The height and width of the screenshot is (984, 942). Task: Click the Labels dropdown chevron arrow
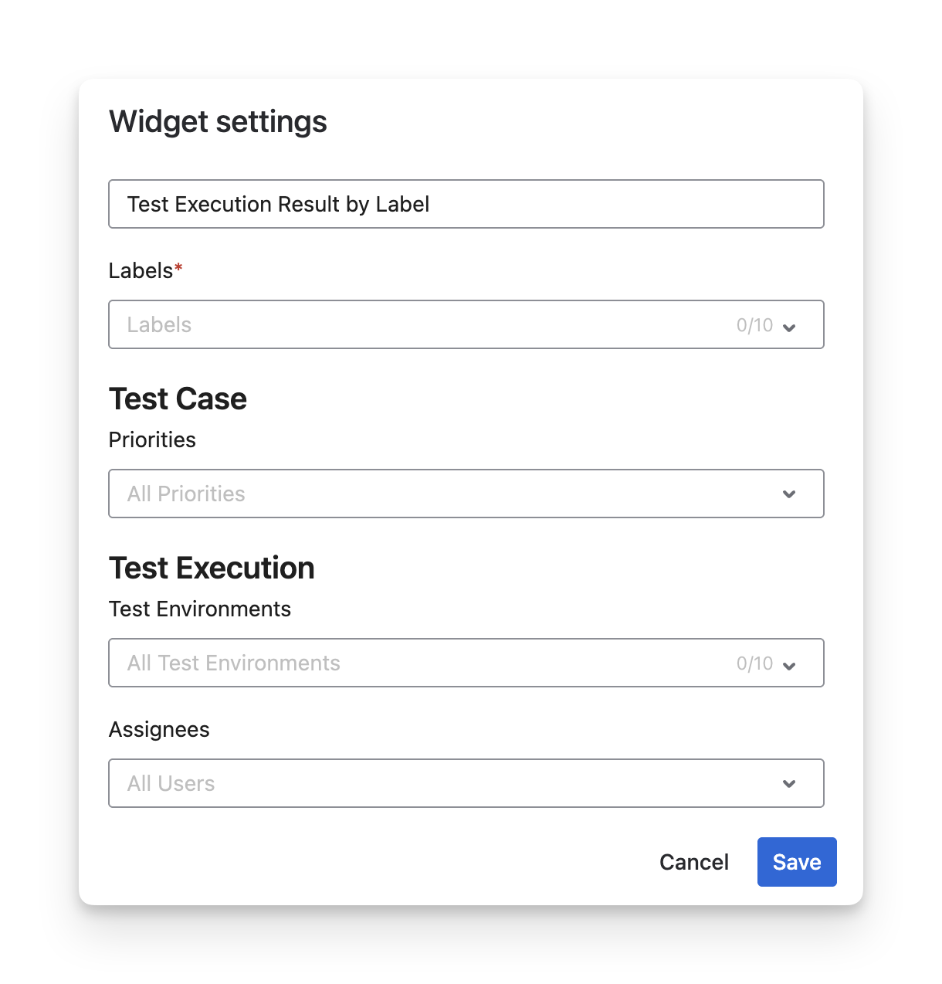coord(789,327)
